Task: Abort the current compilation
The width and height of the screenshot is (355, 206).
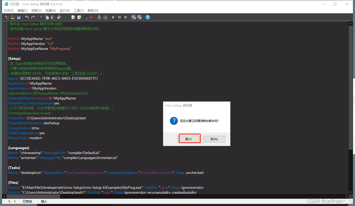Action: tap(140, 17)
